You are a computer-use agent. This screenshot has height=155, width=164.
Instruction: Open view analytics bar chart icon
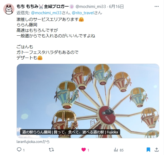(116, 150)
